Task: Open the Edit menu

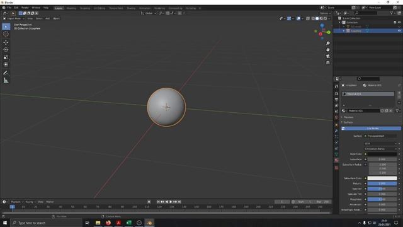Action: pyautogui.click(x=16, y=8)
